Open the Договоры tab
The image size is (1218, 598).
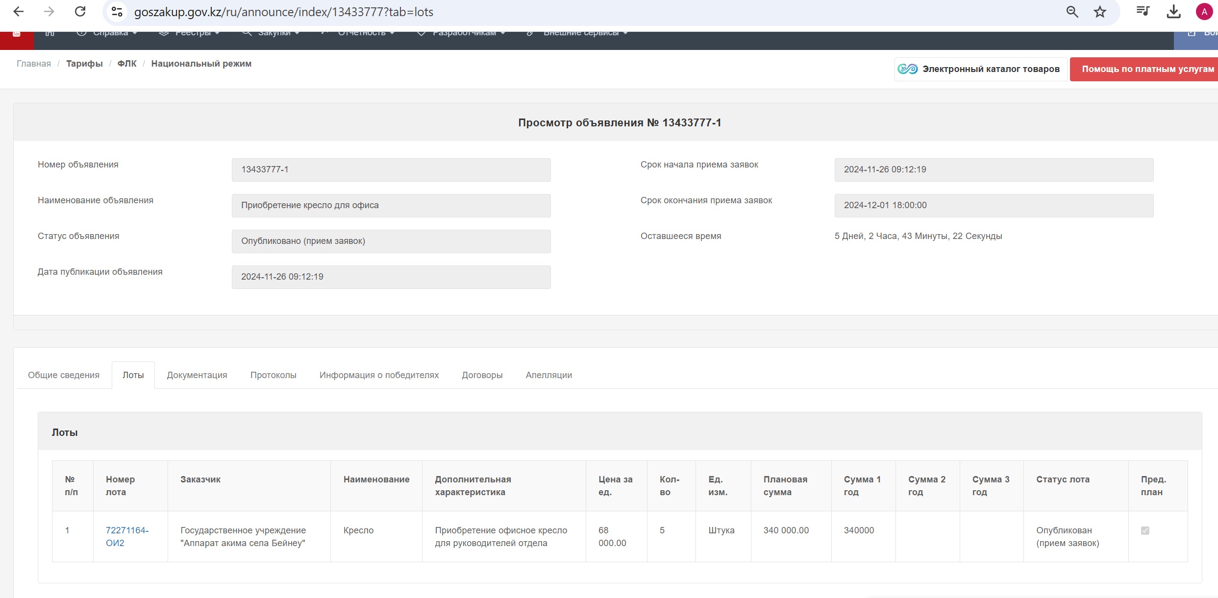click(x=482, y=375)
